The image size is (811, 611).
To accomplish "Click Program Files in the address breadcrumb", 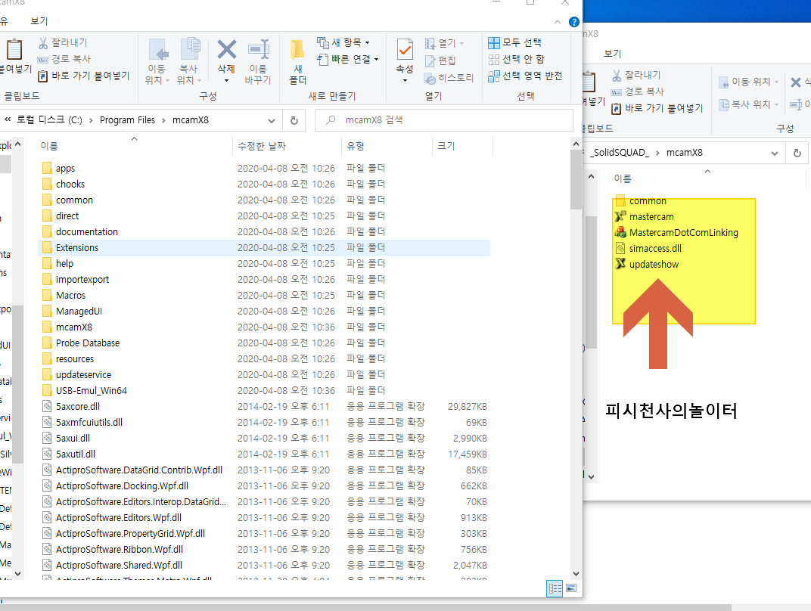I will (127, 120).
